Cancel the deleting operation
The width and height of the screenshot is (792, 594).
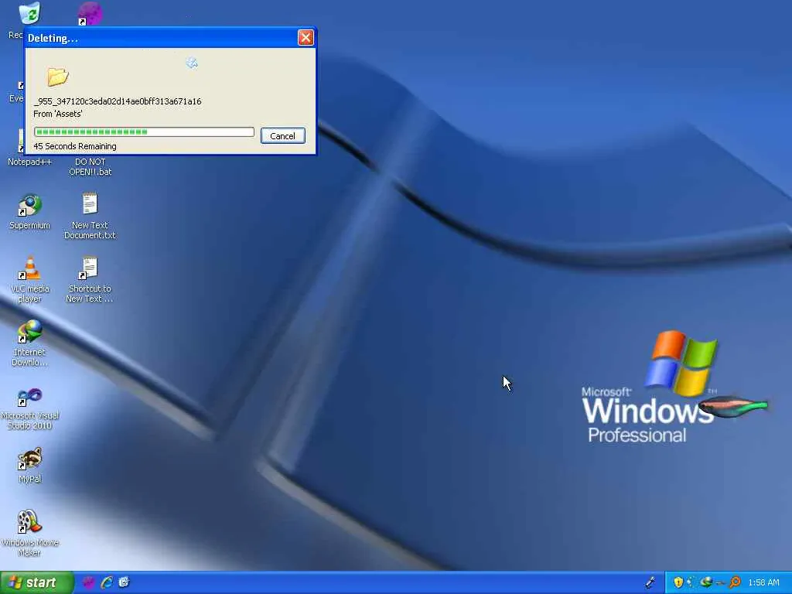click(283, 136)
